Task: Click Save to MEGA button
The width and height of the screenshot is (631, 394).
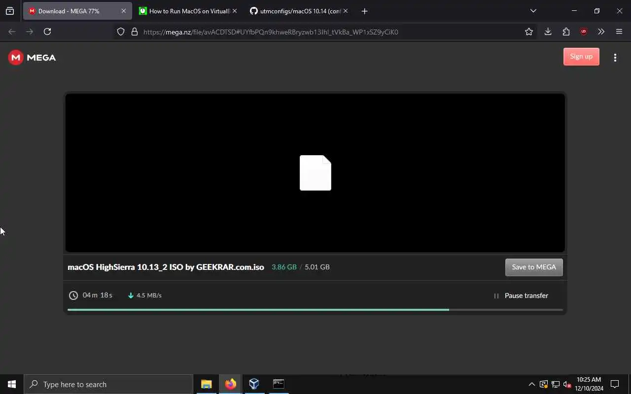Action: pos(534,267)
